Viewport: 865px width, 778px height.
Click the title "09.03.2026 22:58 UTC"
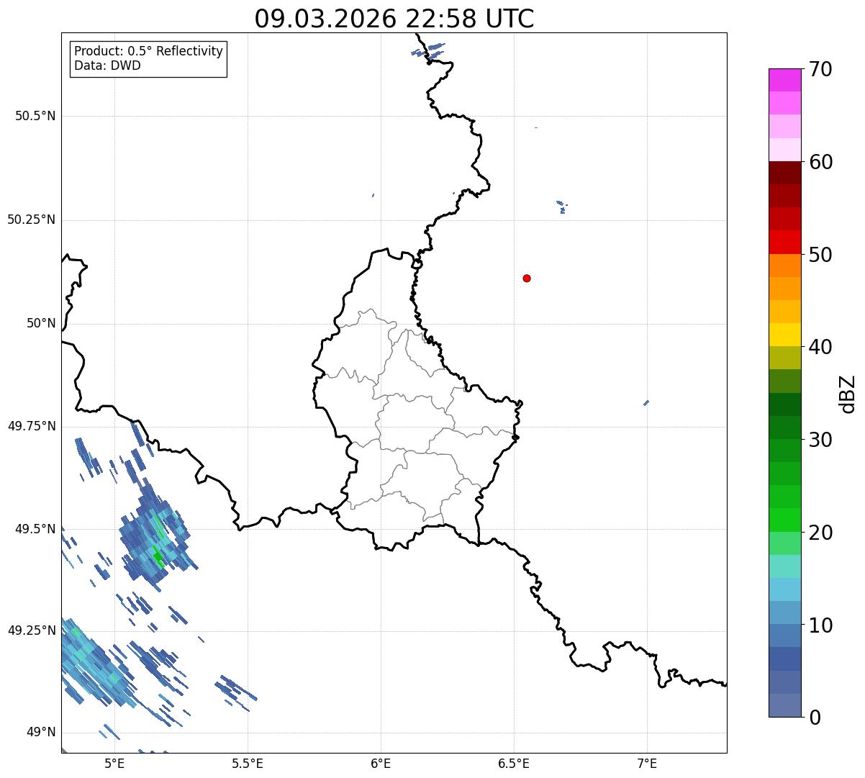tap(394, 19)
